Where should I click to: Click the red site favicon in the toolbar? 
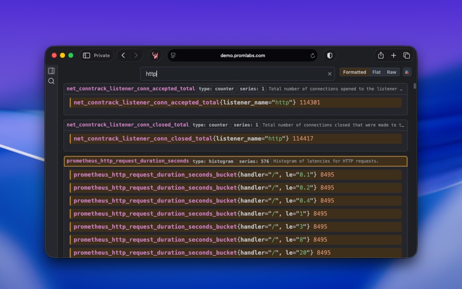click(155, 55)
